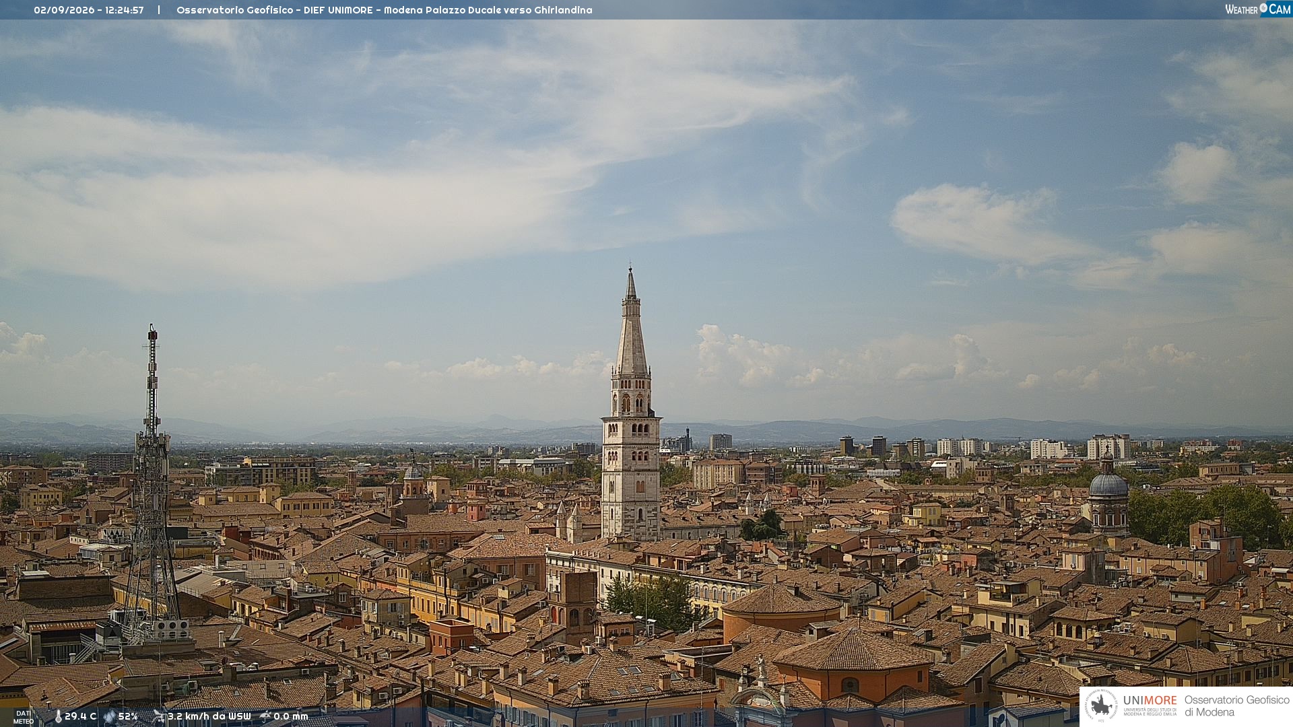
Task: Click the 0.0 mm rainfall reading
Action: pos(291,716)
